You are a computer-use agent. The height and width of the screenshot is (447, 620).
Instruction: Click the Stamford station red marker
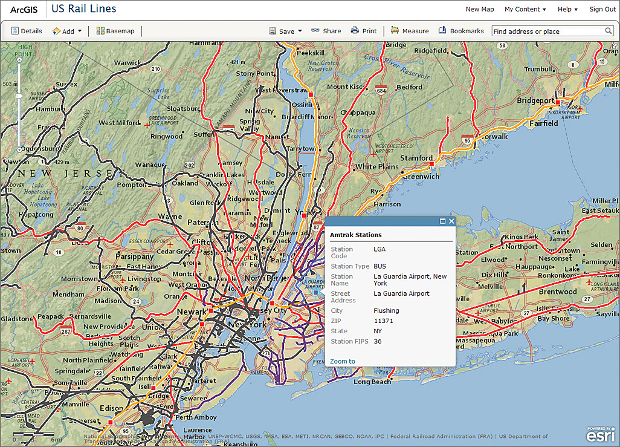(x=432, y=163)
